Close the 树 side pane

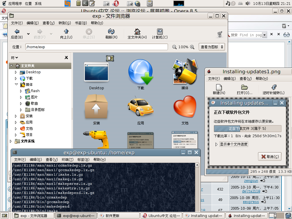point(66,58)
